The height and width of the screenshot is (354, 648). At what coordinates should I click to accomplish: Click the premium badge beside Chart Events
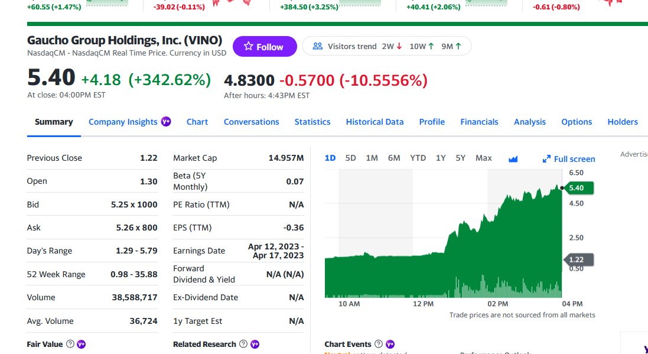pos(390,344)
